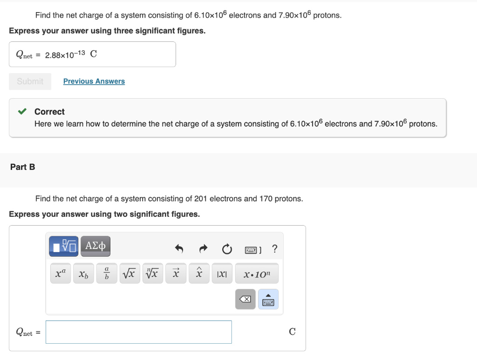Switch to the math templates tab
477x354 pixels.
tap(63, 246)
